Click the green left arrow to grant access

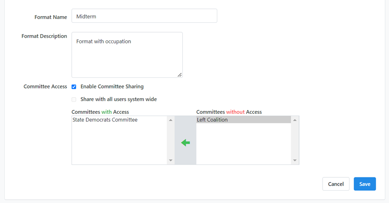(x=185, y=143)
